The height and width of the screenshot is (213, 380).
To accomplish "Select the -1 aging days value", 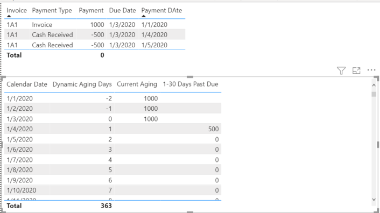I will tap(109, 109).
